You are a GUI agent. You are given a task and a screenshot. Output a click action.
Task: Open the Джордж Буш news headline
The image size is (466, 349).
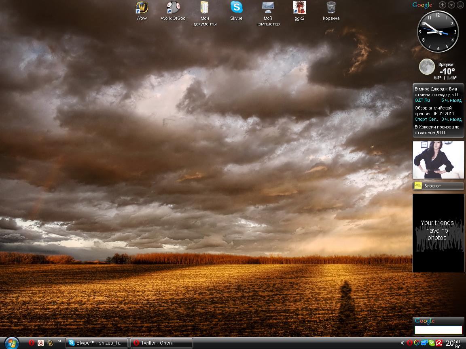click(x=438, y=91)
